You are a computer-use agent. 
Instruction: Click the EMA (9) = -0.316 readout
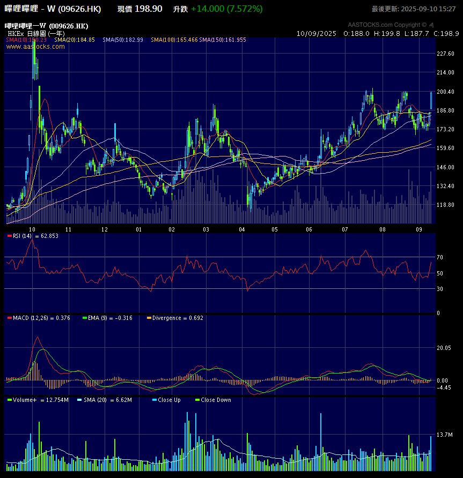point(110,318)
